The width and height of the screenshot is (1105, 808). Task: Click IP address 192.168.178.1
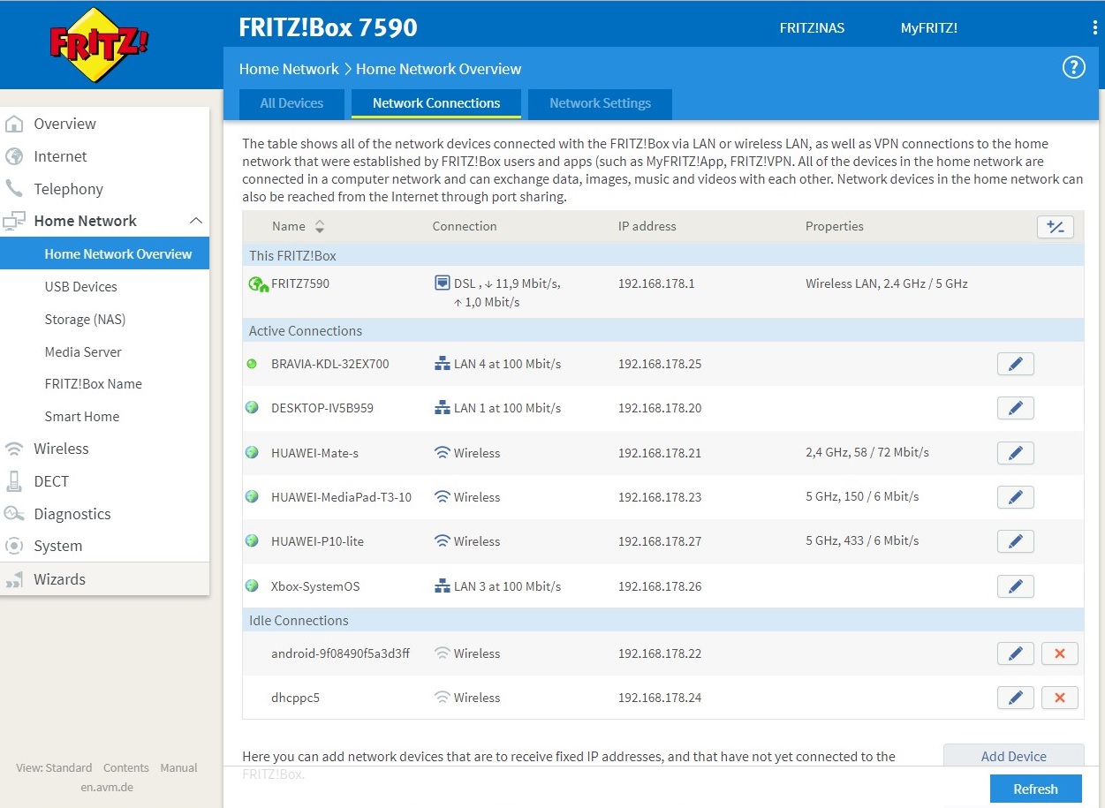tap(656, 284)
